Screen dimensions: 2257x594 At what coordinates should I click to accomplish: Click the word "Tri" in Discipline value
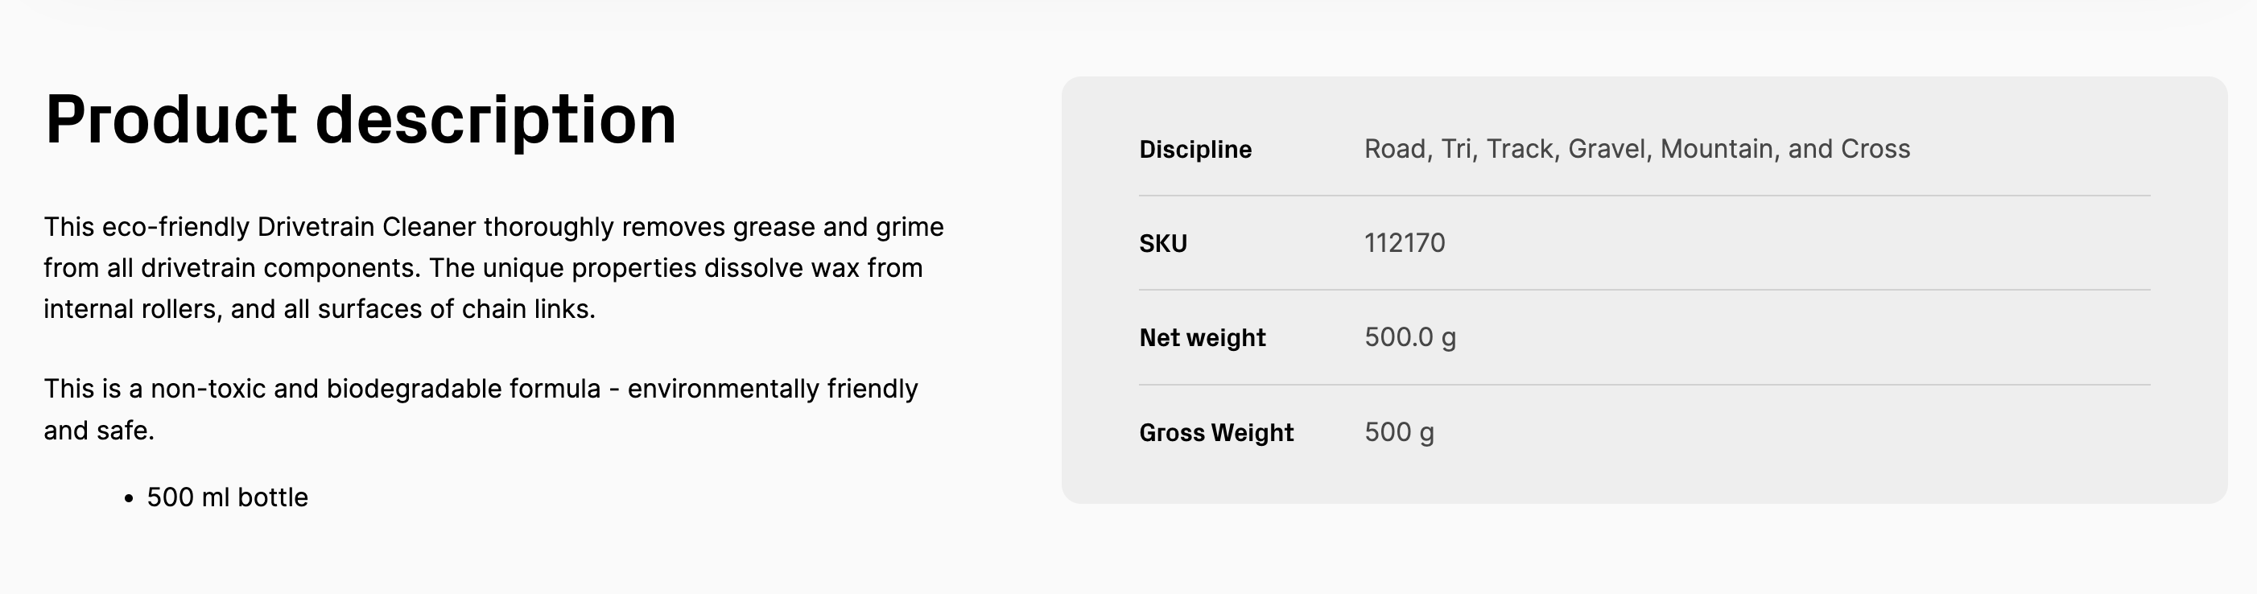pyautogui.click(x=1456, y=149)
